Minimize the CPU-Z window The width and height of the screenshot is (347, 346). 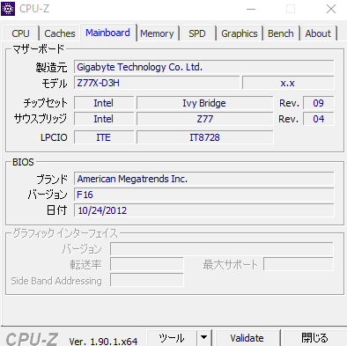[x=251, y=9]
